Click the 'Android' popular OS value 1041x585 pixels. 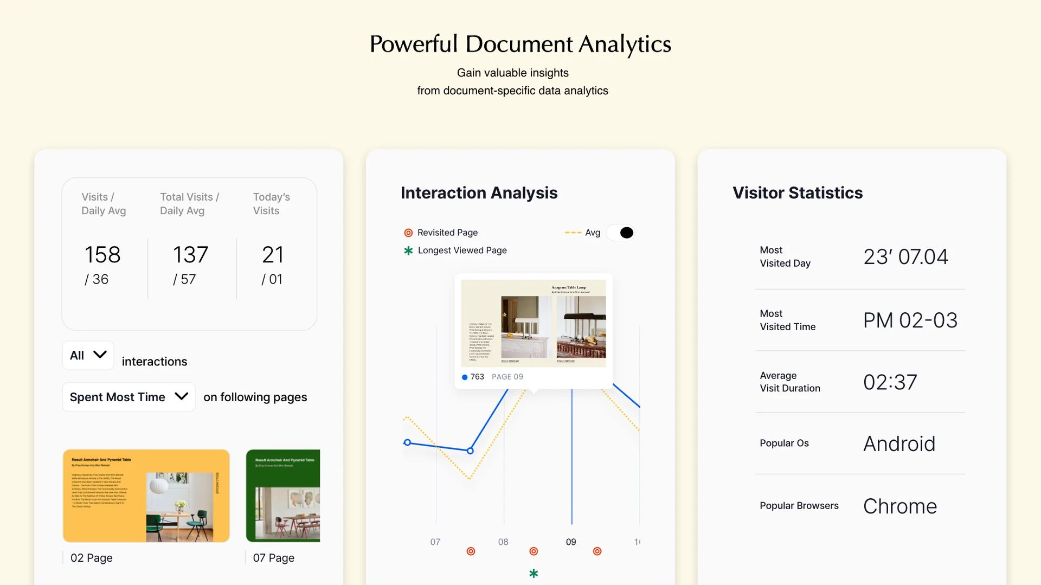tap(899, 444)
